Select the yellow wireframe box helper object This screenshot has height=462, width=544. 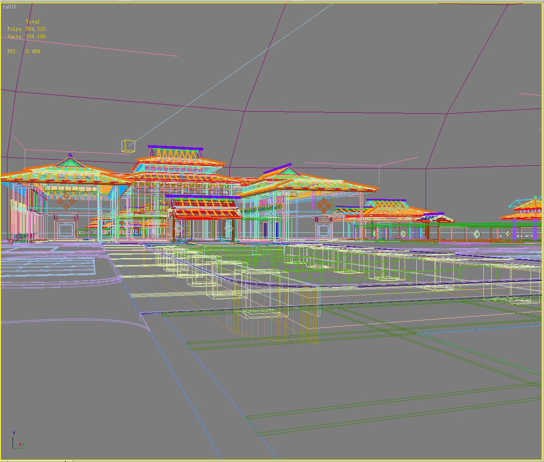(x=128, y=146)
